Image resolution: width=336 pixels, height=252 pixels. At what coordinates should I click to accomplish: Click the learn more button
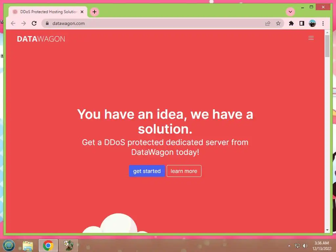(184, 171)
